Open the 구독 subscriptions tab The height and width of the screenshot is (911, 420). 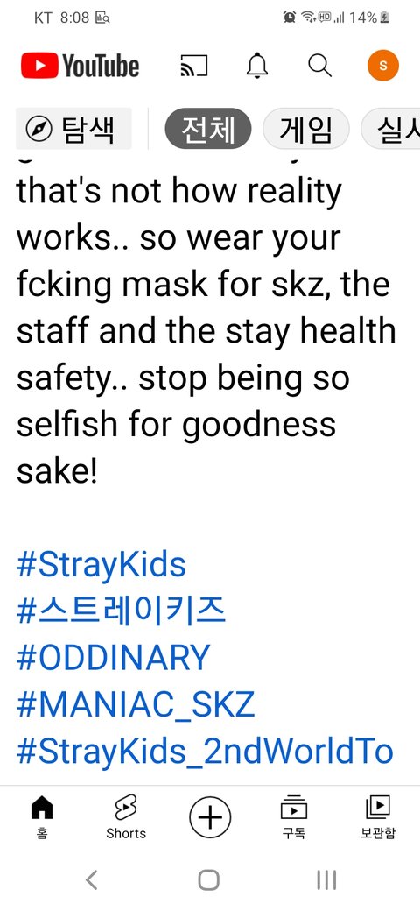293,818
